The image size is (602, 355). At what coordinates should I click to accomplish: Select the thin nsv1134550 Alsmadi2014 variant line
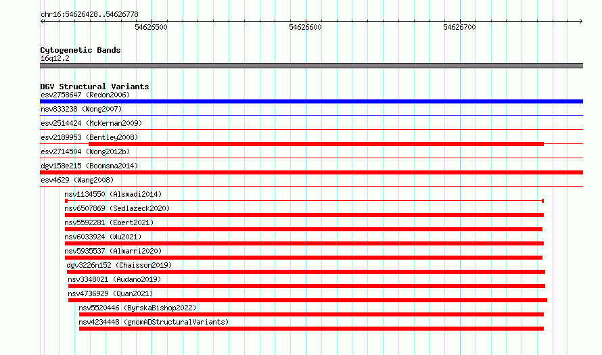tap(304, 201)
